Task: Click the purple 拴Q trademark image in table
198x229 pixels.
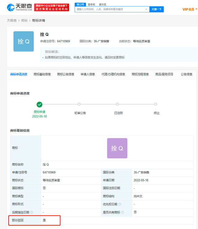Action: (117, 148)
